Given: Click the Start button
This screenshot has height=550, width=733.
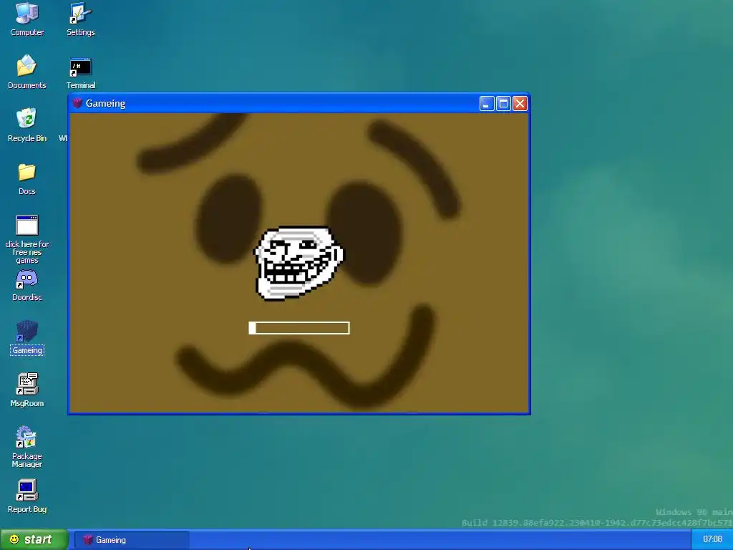Looking at the screenshot, I should (x=34, y=540).
